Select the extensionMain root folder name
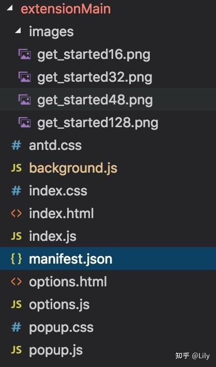 click(66, 9)
